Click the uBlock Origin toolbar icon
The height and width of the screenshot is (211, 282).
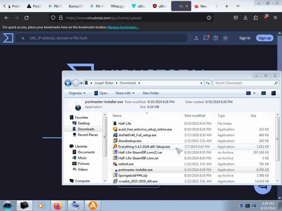265,17
